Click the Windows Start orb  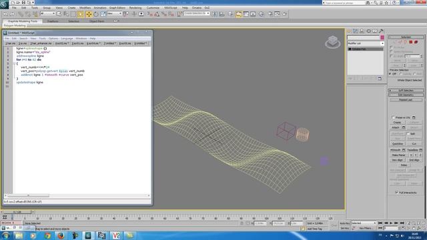[5, 235]
